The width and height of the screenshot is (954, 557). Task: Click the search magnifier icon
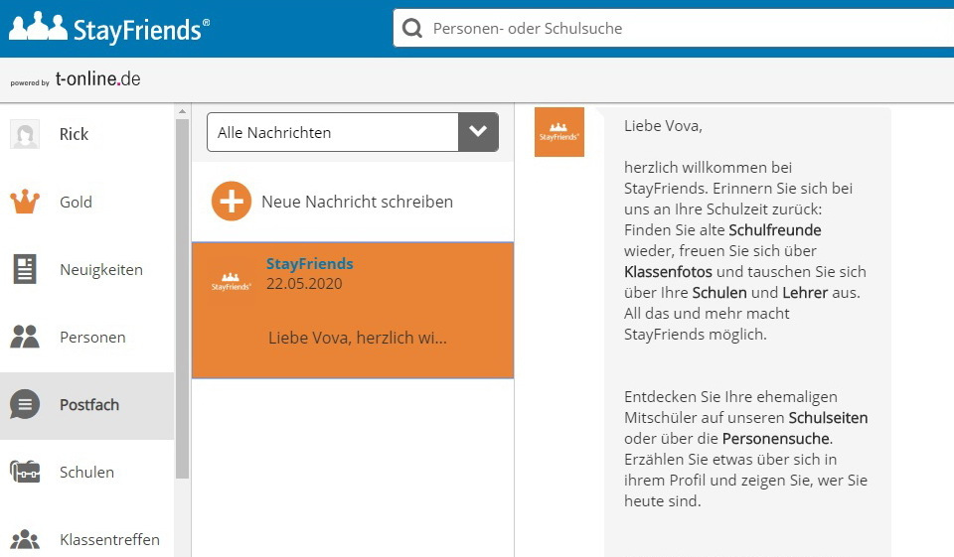point(412,29)
